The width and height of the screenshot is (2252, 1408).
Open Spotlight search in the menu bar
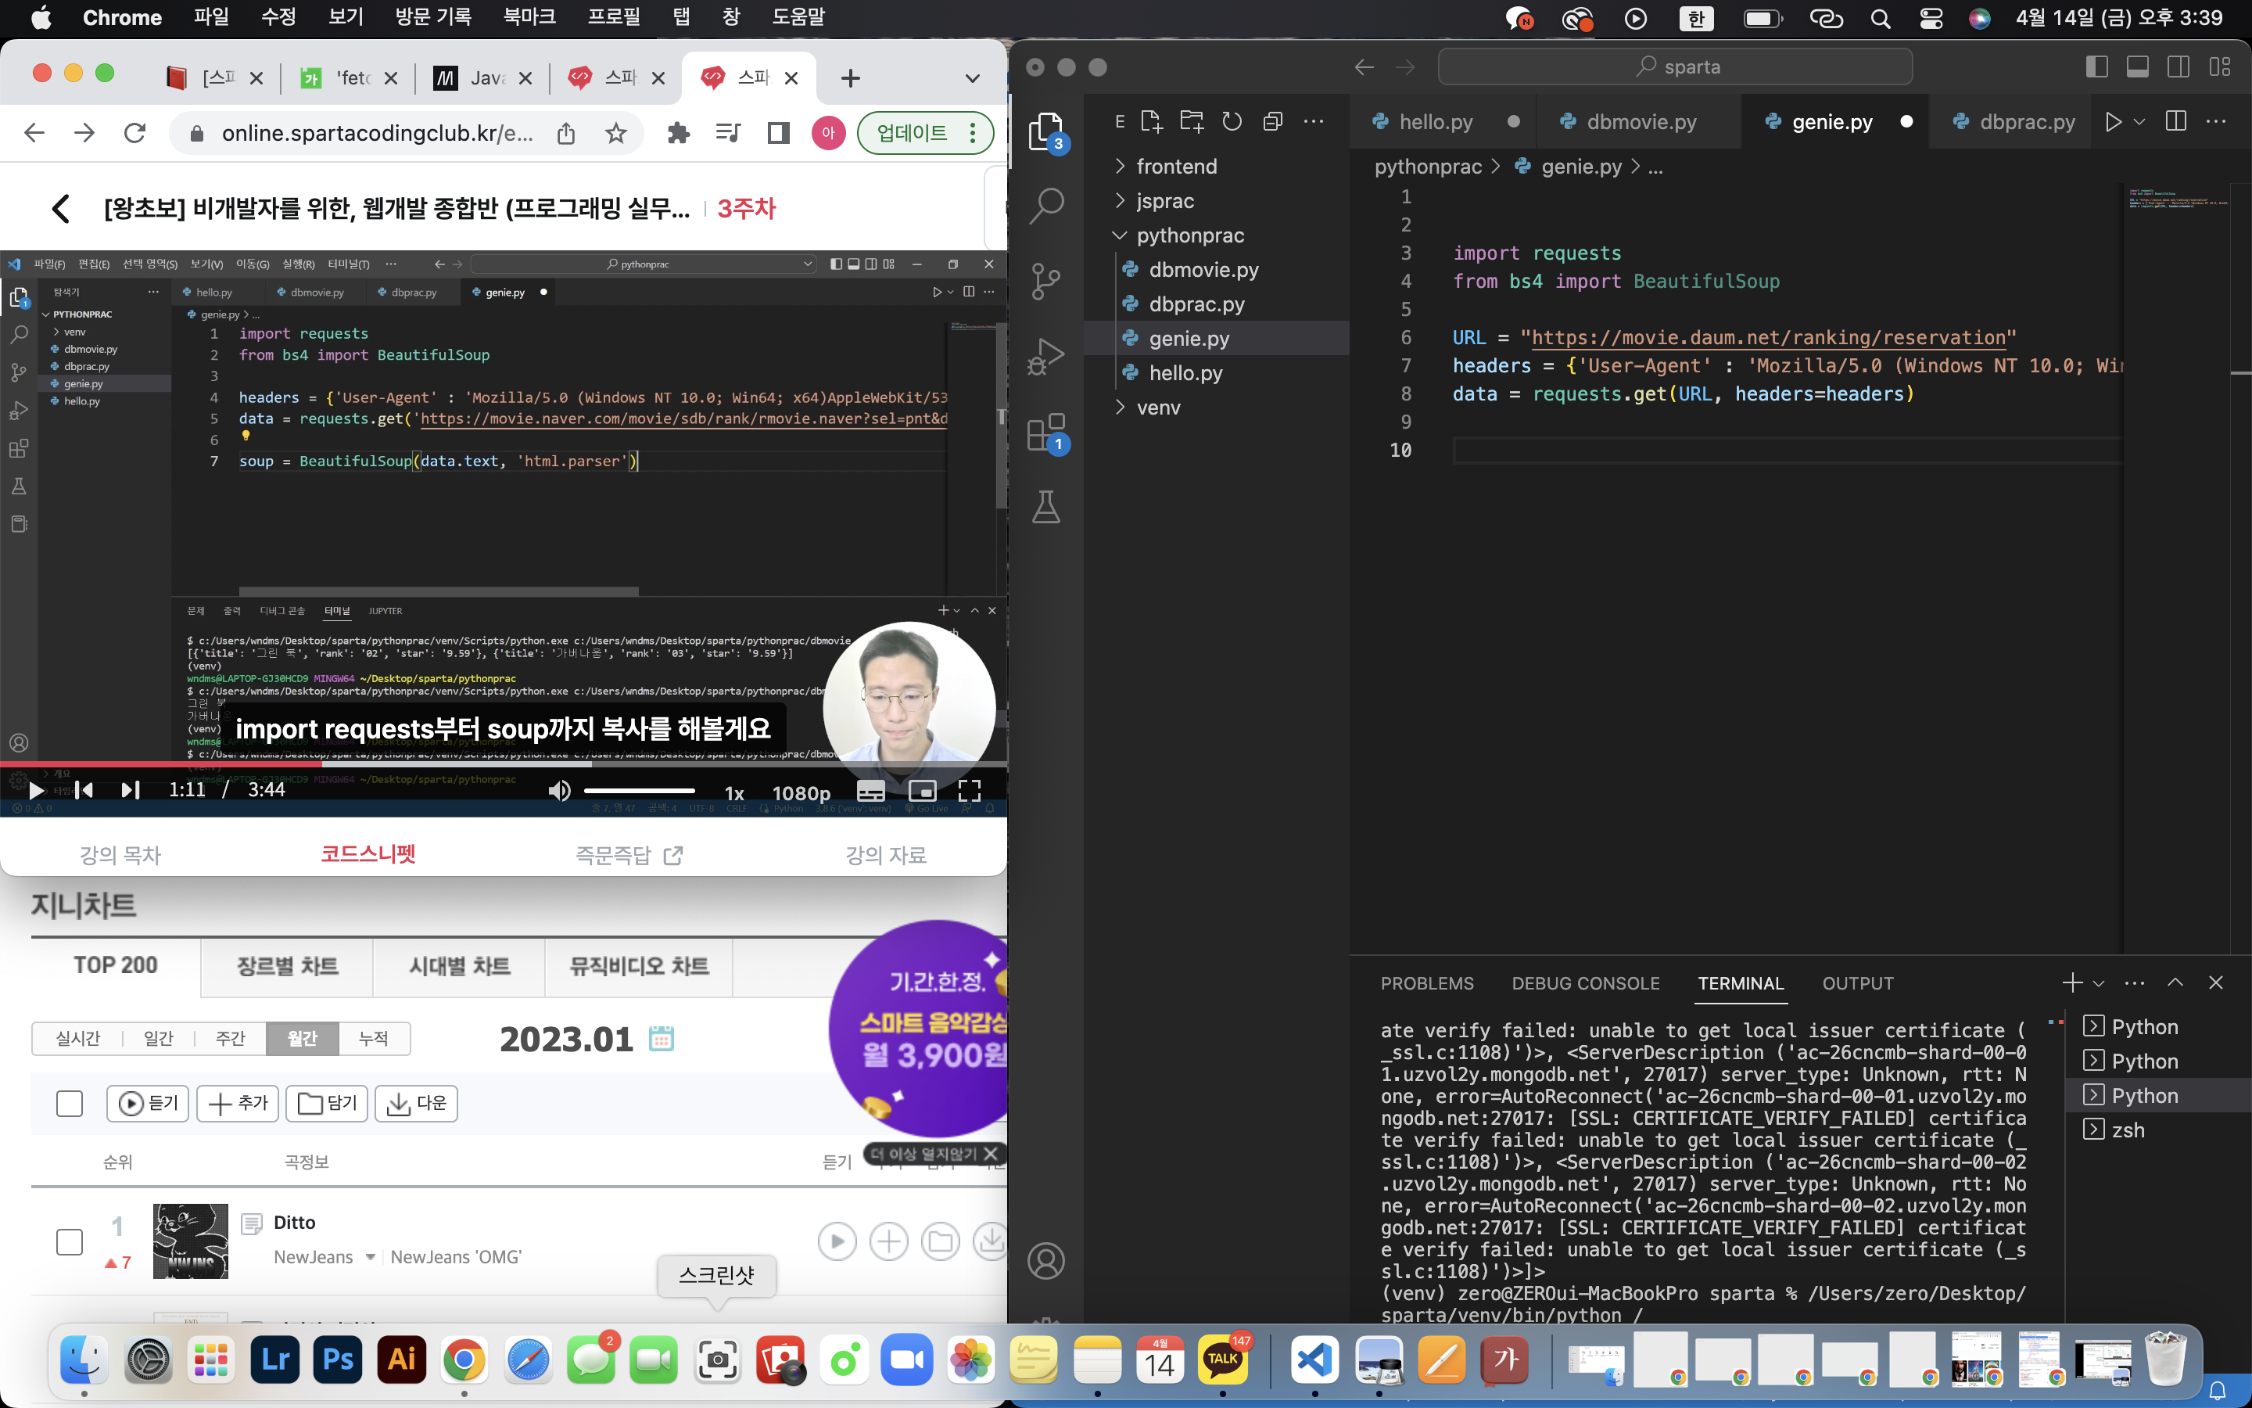click(1880, 19)
